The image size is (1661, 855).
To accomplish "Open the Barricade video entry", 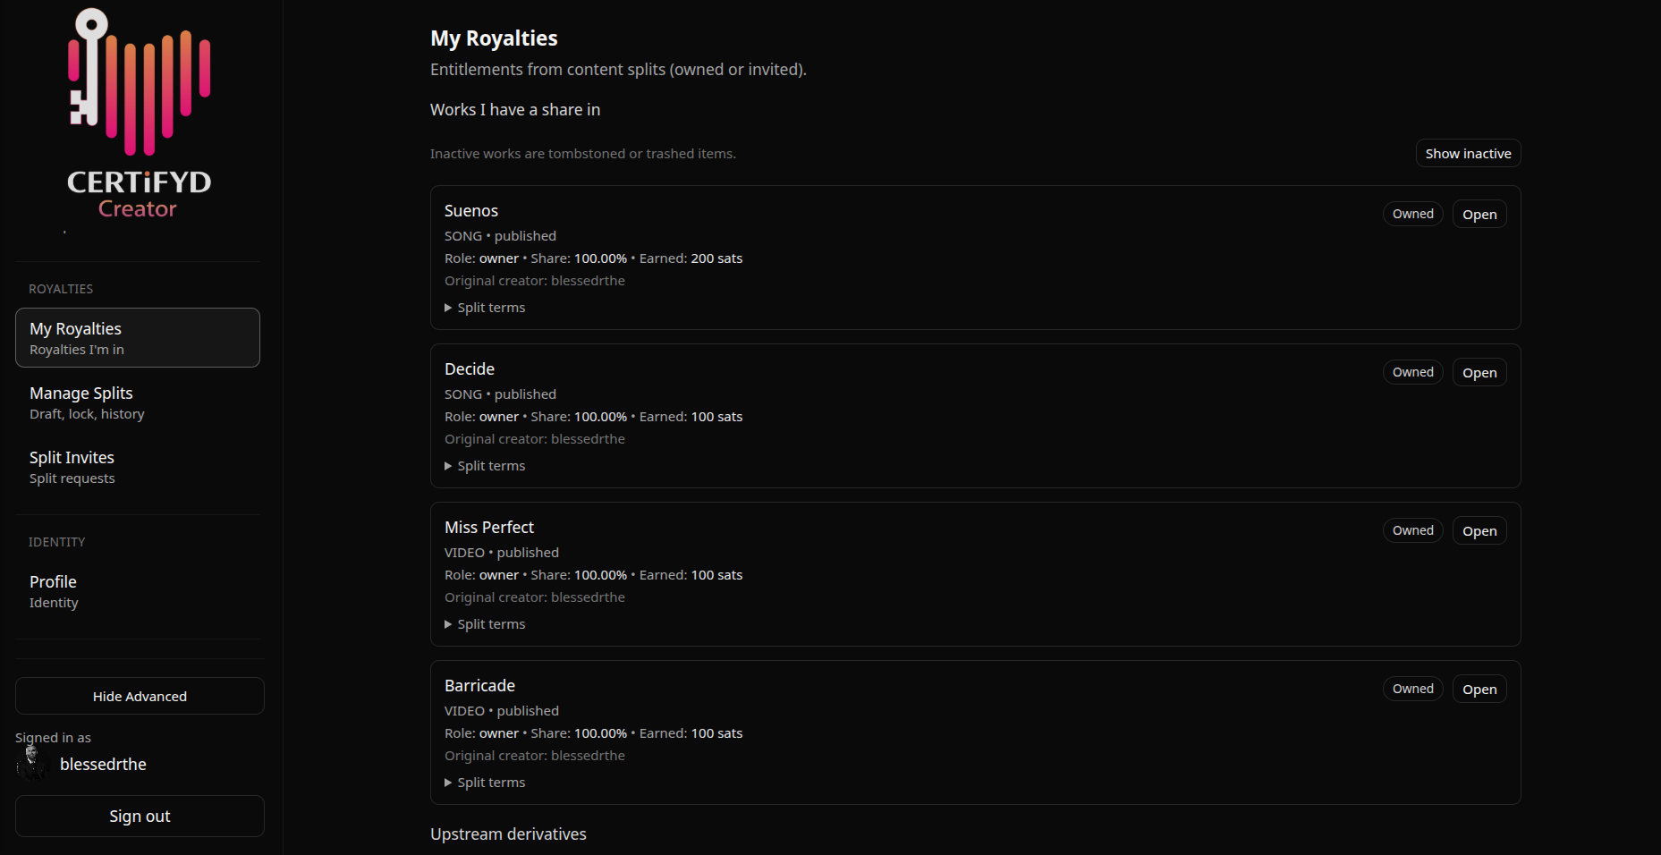I will (1479, 689).
